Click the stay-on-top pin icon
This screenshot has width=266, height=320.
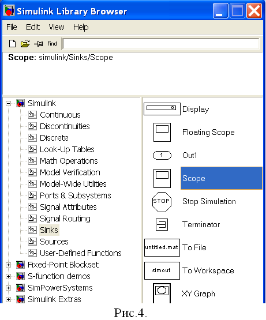[x=39, y=44]
